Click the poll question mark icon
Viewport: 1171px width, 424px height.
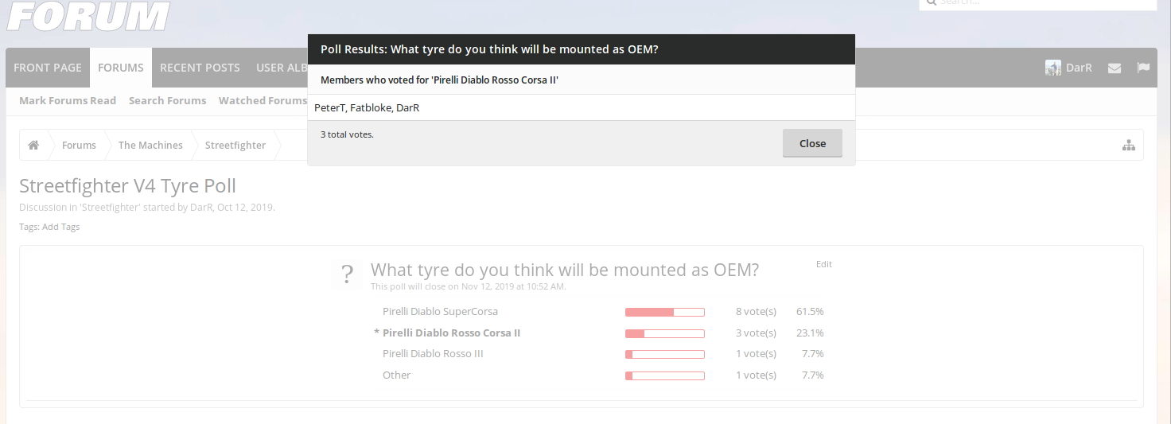(x=347, y=274)
